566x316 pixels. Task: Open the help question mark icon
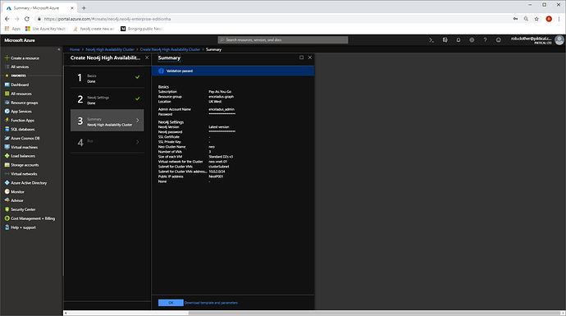(x=485, y=40)
